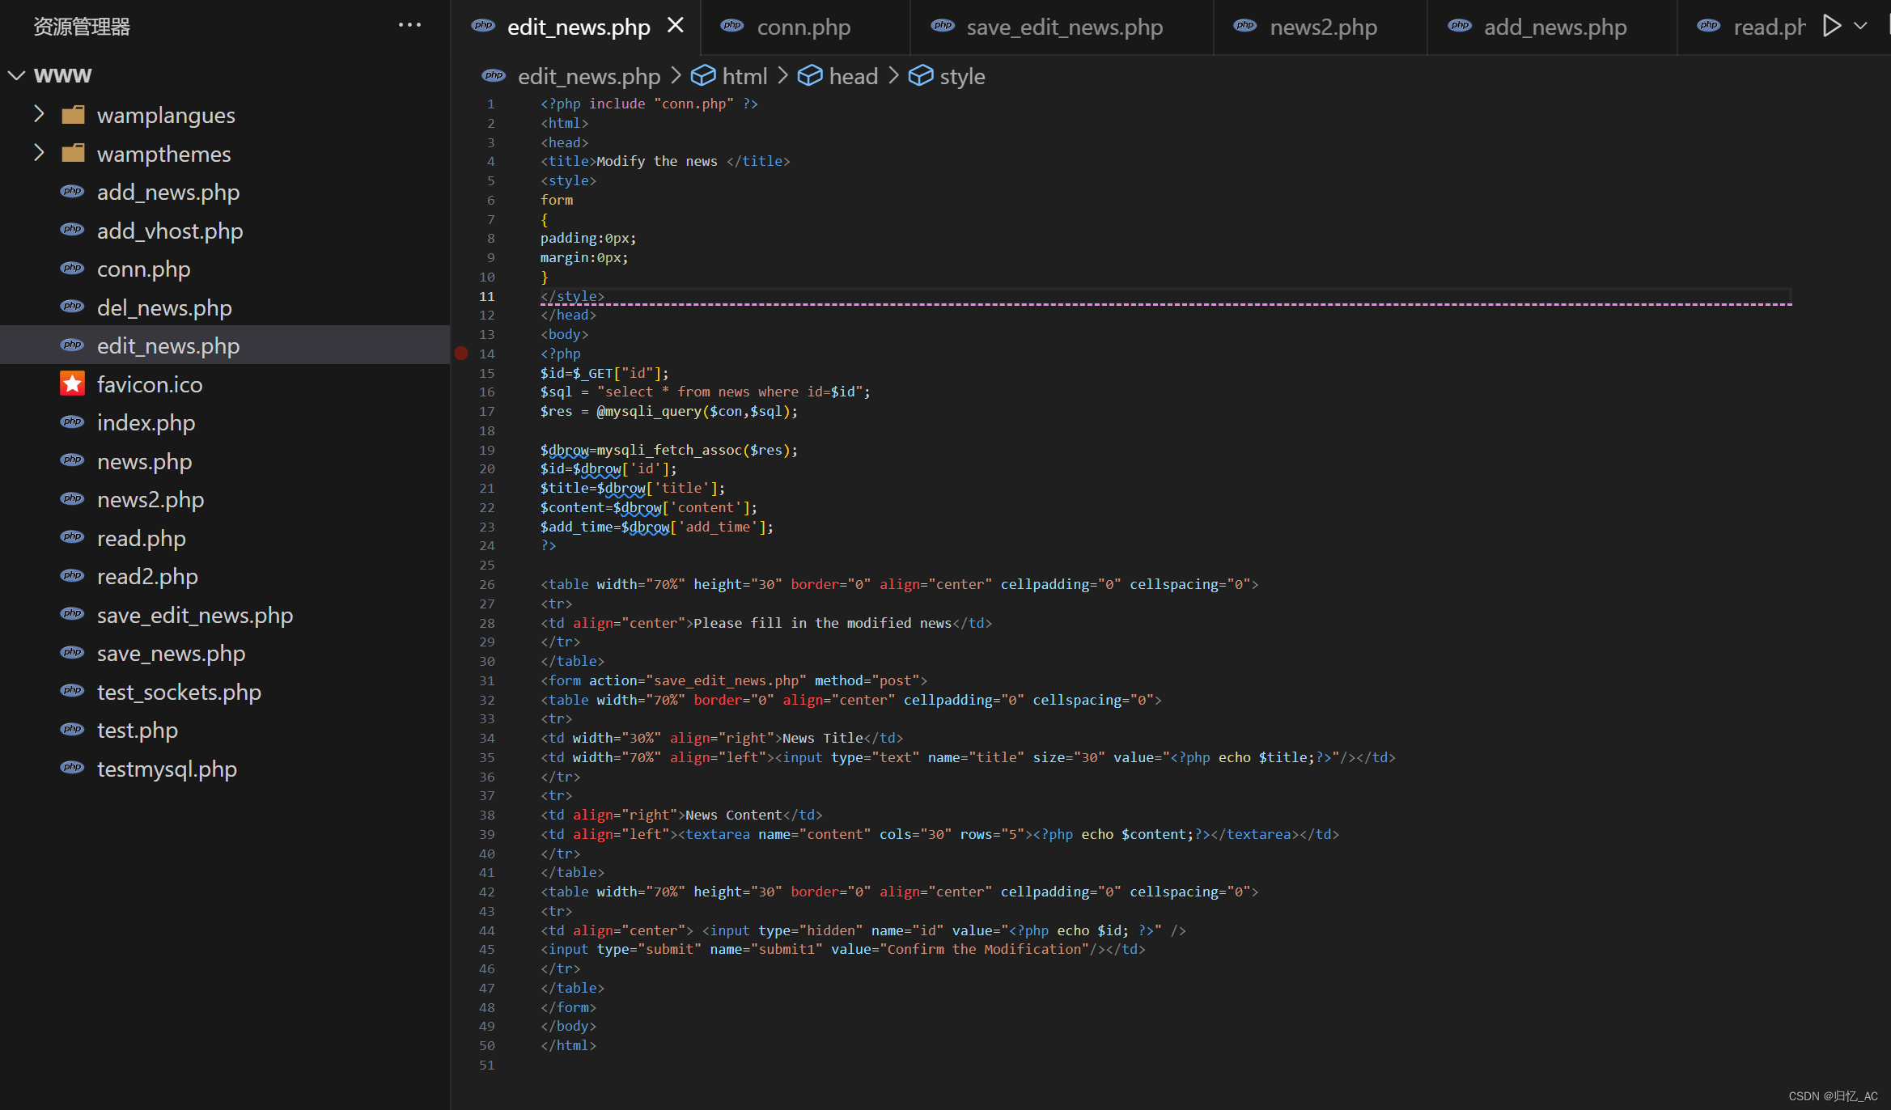The image size is (1891, 1110).
Task: Switch to the save_edit_news.php tab
Action: tap(1063, 28)
